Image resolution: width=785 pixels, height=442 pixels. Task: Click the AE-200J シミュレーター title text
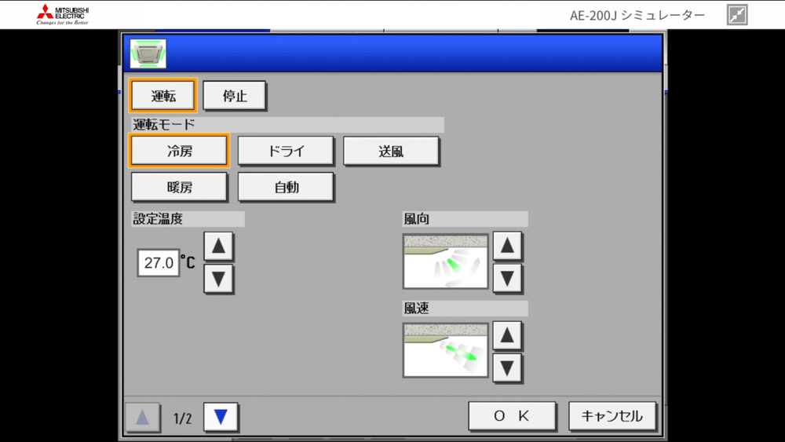637,15
